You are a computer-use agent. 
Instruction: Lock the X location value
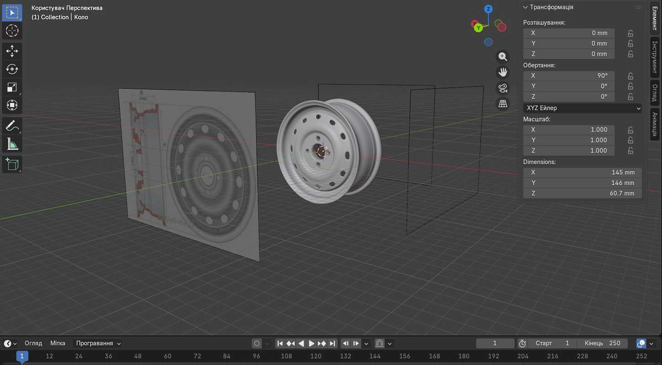[x=630, y=33]
